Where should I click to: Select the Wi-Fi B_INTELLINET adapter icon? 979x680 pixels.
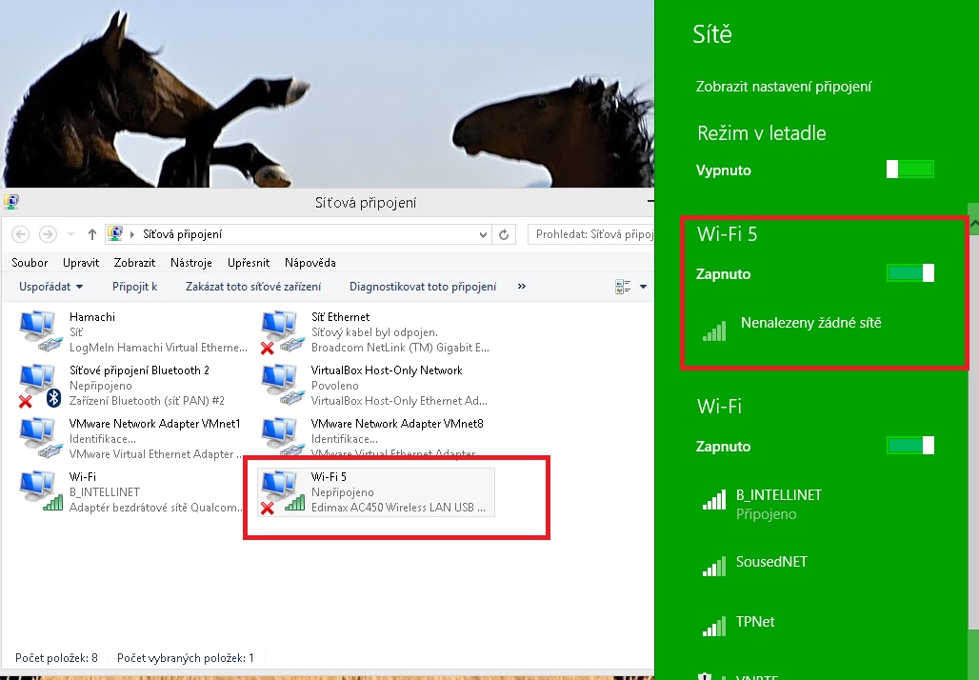tap(41, 491)
